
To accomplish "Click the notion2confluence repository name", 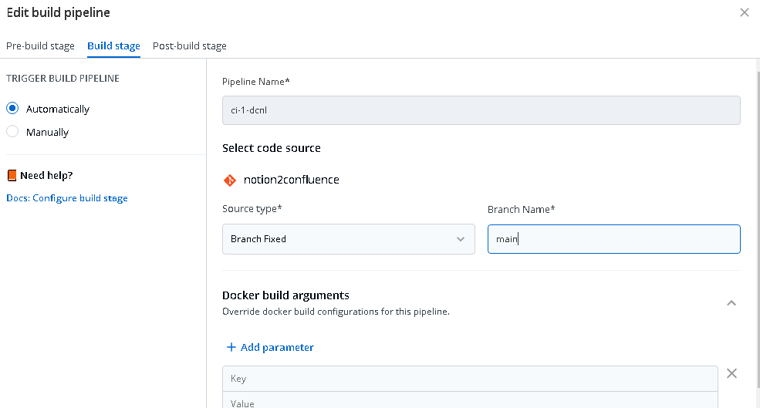I will (291, 180).
